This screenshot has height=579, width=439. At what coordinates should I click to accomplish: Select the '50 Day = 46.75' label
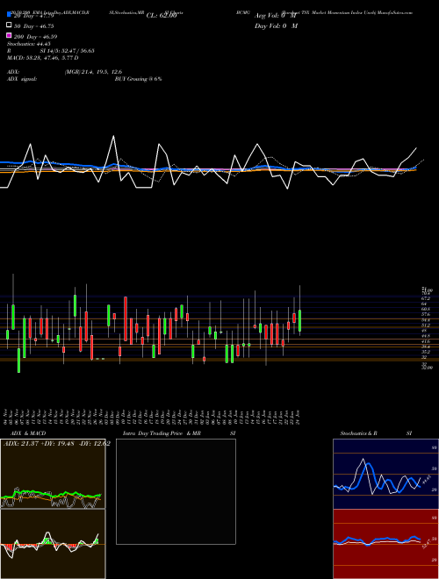tap(34, 26)
